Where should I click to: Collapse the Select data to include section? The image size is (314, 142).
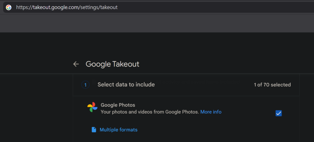point(186,85)
